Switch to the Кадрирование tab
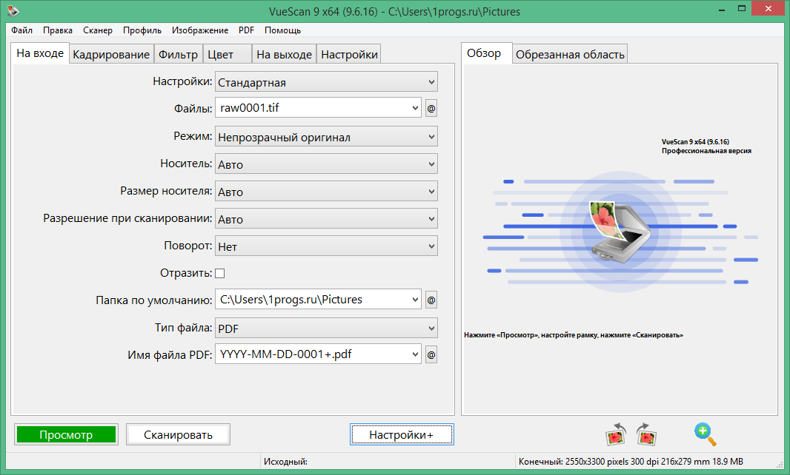 (x=111, y=55)
